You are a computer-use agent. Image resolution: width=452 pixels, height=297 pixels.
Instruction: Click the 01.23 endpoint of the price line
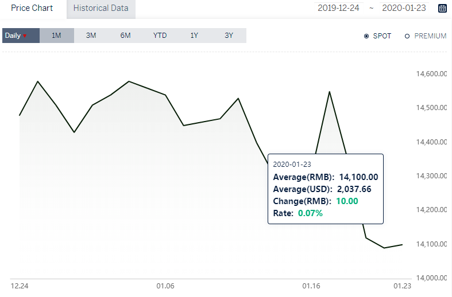(x=403, y=245)
